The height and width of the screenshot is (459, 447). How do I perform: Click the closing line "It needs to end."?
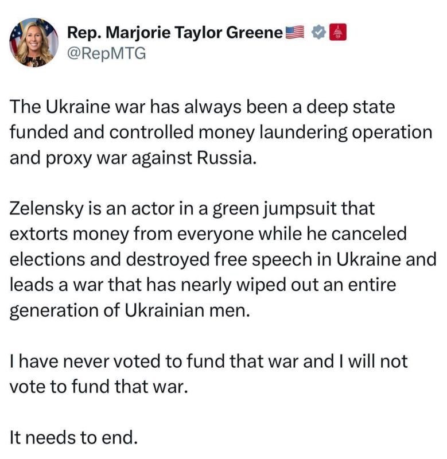tap(73, 438)
